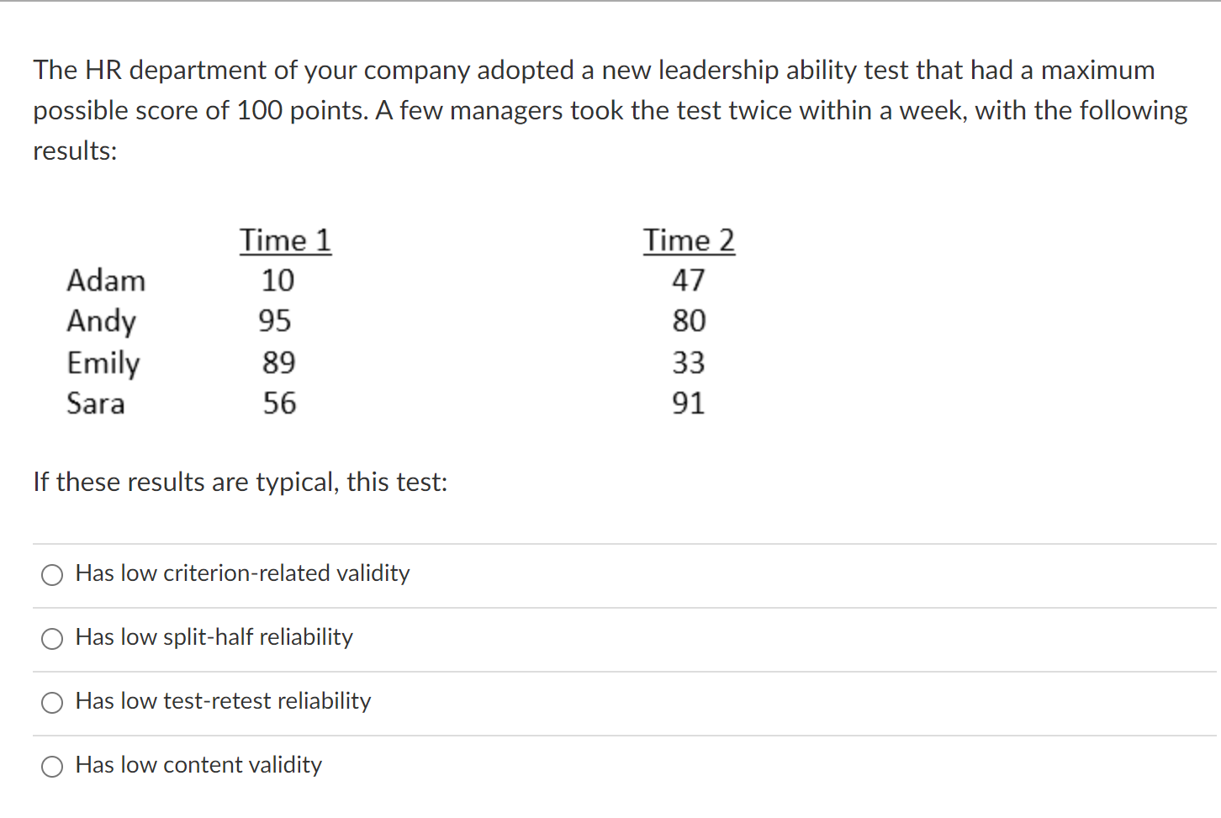Click Sara's Time 2 score of 91

tap(690, 404)
